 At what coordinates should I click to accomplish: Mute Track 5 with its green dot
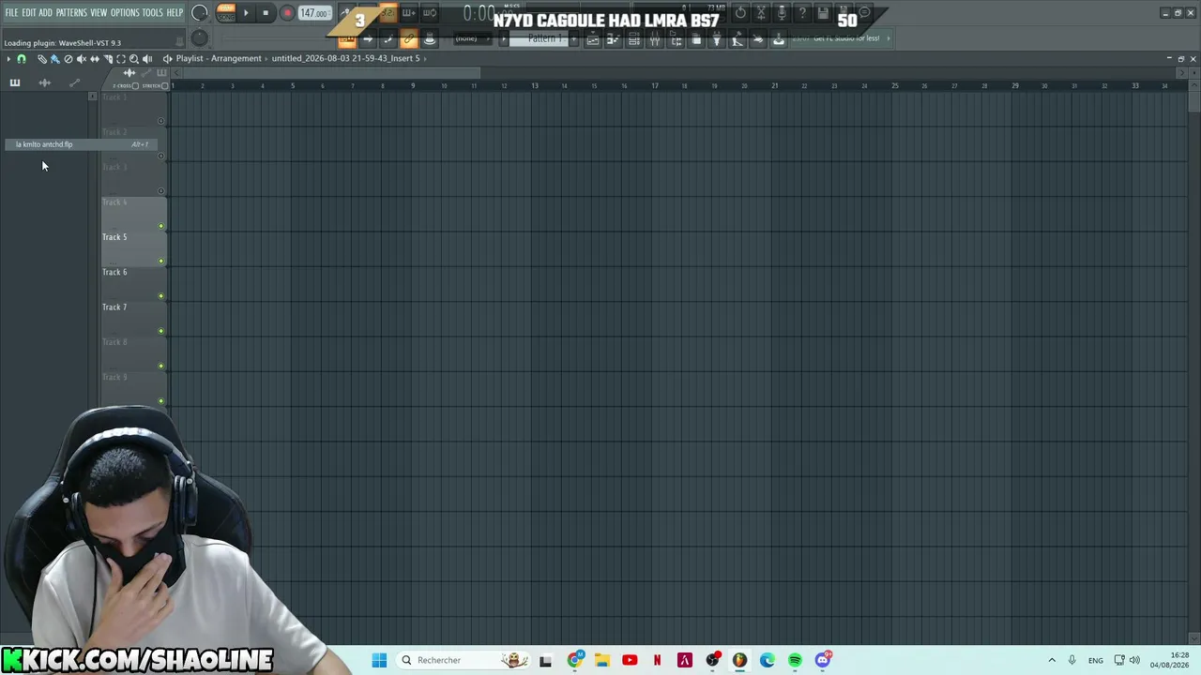point(161,261)
